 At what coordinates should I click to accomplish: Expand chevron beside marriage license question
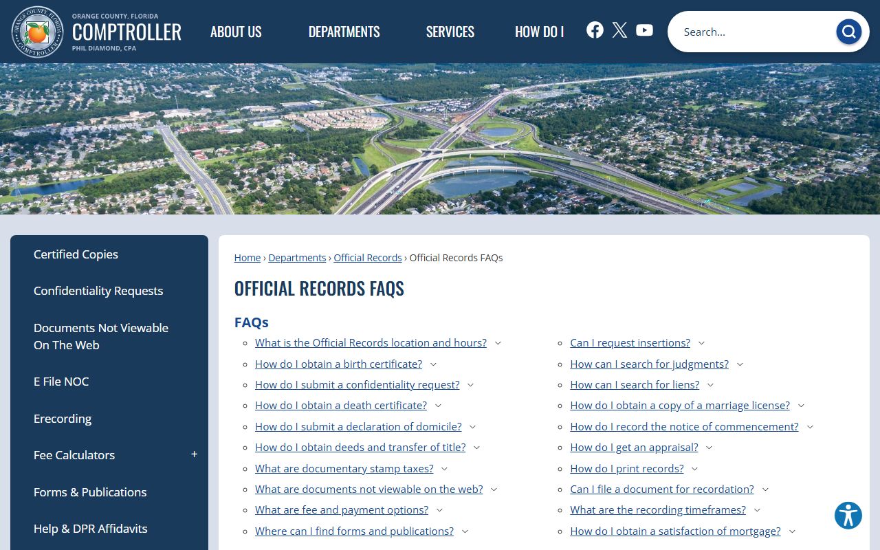[801, 406]
